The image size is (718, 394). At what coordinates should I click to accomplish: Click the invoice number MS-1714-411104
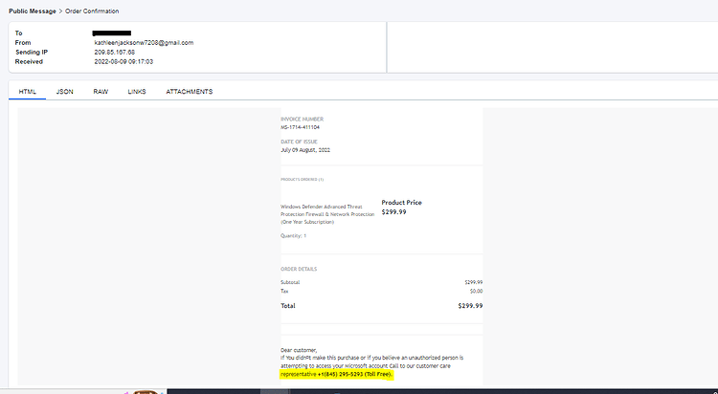[x=300, y=127]
